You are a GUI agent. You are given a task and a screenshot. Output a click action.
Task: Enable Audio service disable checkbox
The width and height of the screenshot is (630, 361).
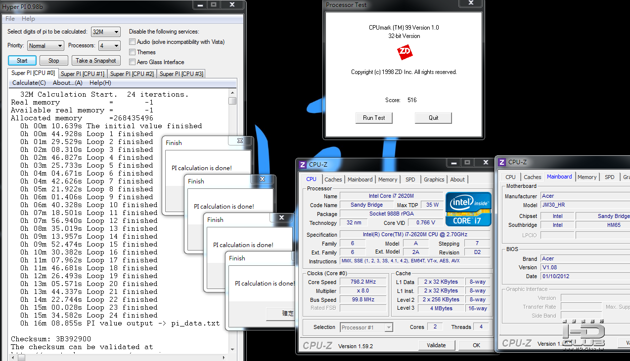point(132,42)
